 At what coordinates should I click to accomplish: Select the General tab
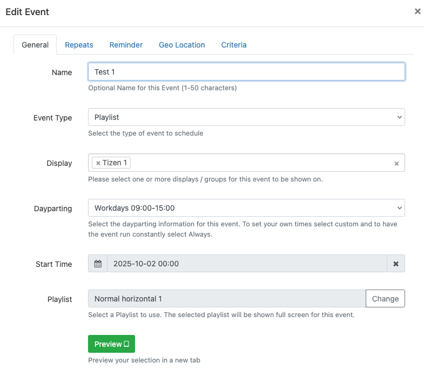coord(35,45)
